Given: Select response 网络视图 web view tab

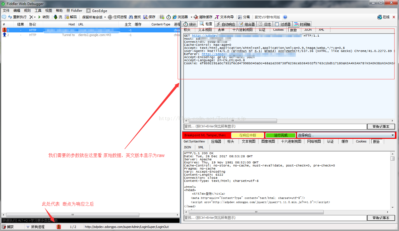Looking at the screenshot, I should [314, 141].
